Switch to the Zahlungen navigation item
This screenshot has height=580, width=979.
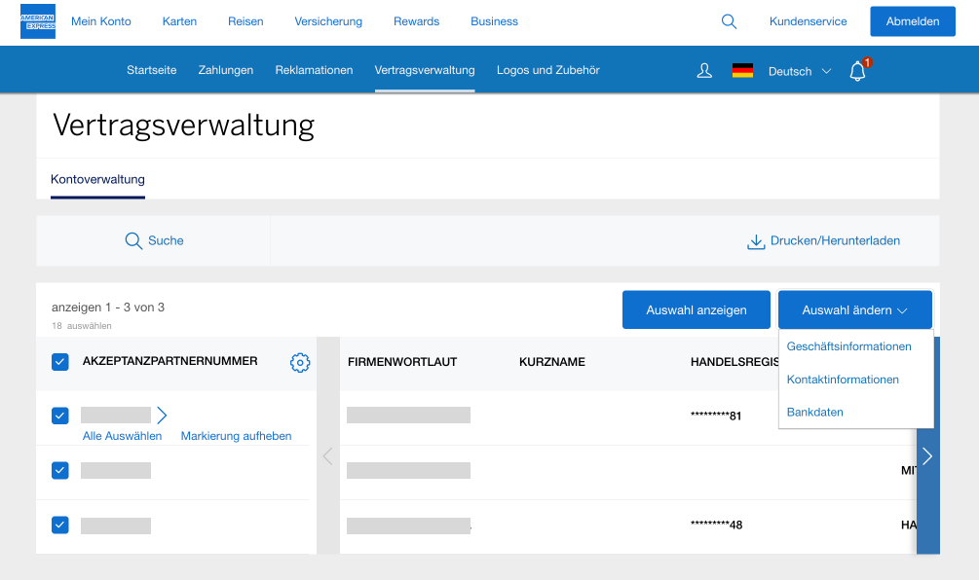225,70
